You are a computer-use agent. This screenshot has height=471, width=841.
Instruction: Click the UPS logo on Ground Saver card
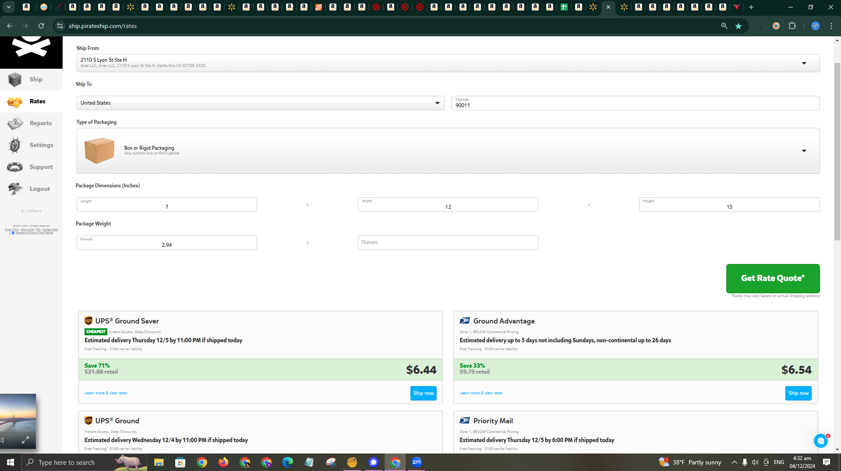(x=88, y=321)
